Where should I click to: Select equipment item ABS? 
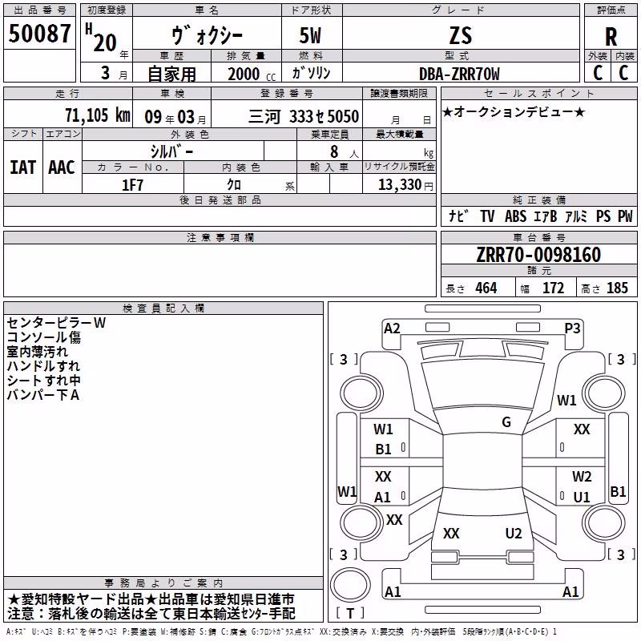(x=515, y=216)
